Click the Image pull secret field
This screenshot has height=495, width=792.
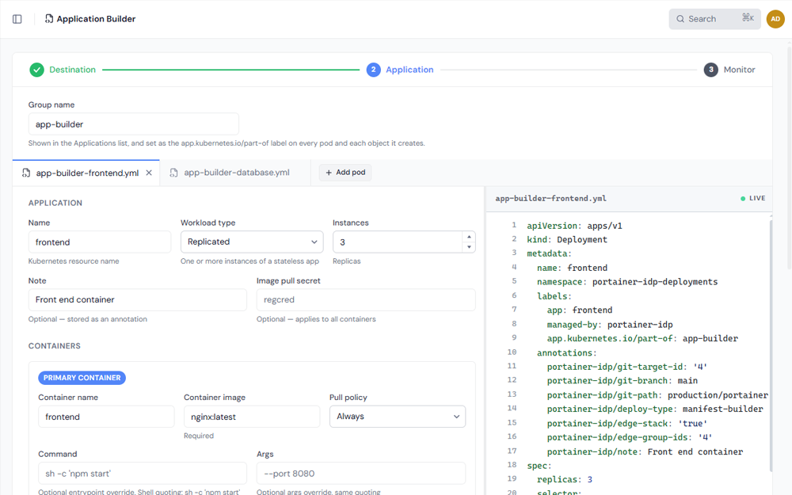coord(366,299)
